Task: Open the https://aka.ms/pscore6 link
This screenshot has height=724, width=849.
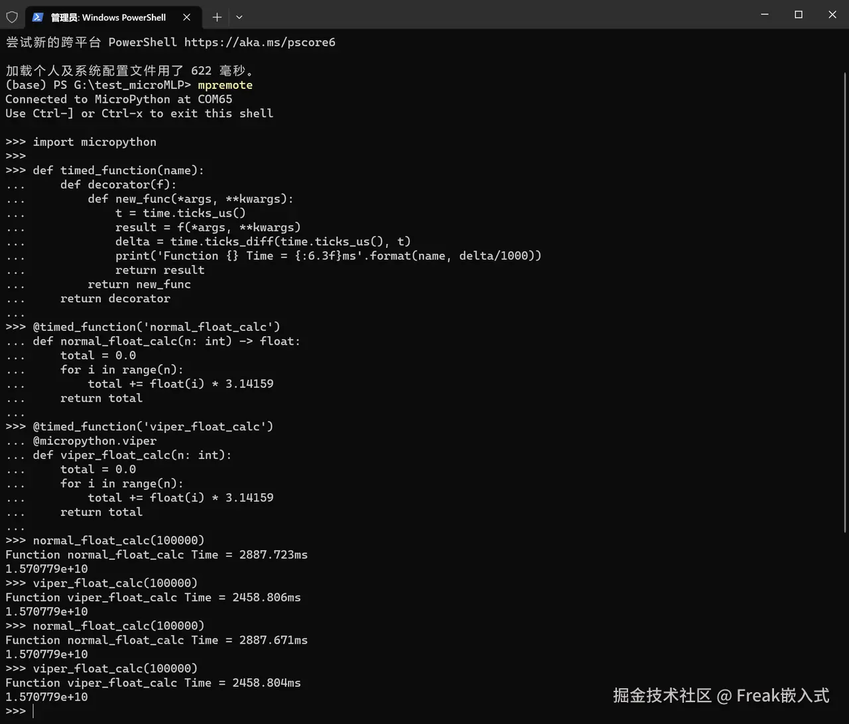Action: pyautogui.click(x=260, y=42)
